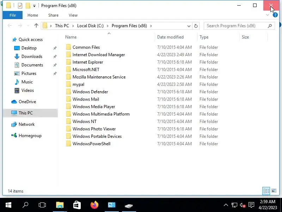Expand the chevron after 'Program Files (x86)' breadcrumb
Image resolution: width=282 pixels, height=212 pixels.
click(x=151, y=26)
